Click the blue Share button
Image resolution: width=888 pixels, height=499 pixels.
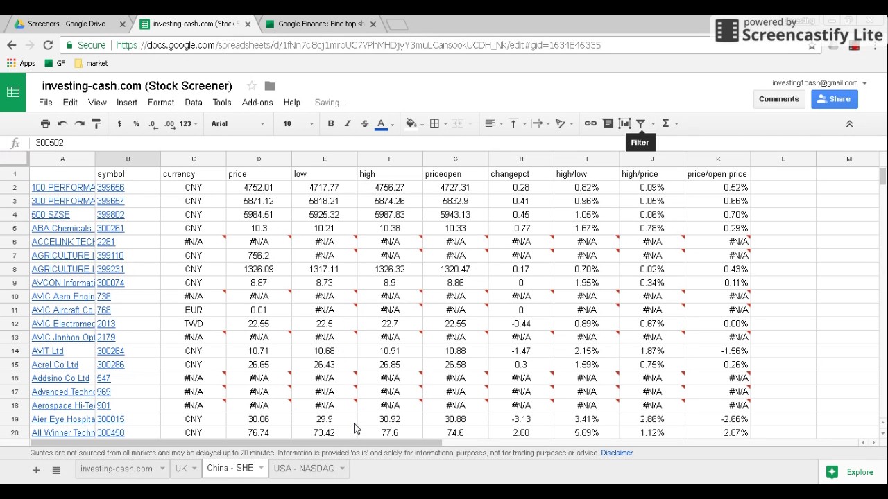835,99
